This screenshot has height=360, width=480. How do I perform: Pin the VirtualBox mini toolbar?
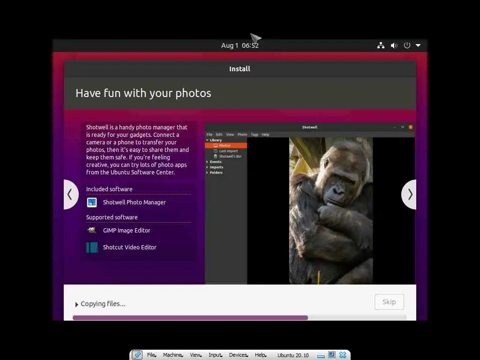coord(137,355)
